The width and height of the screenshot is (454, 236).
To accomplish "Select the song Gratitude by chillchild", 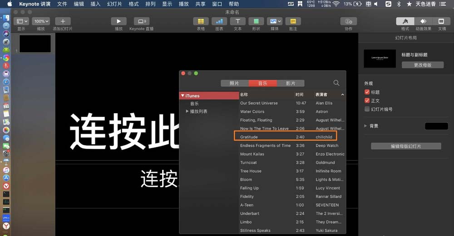I will pos(292,137).
